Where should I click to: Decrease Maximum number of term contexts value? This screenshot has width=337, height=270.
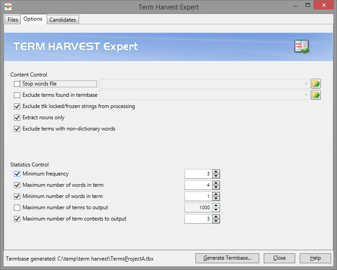216,221
